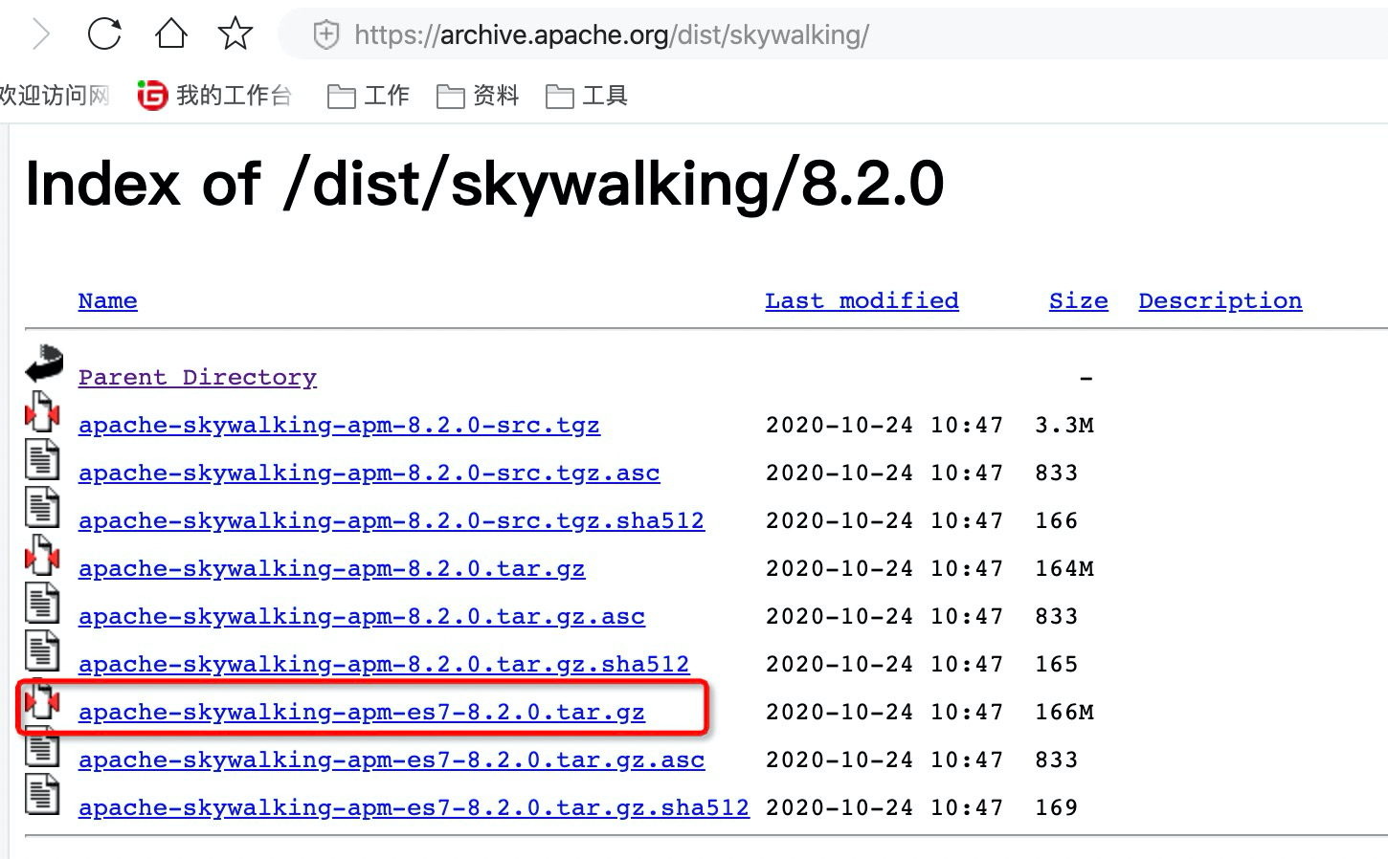Open the 我的工作台 bookmark
The height and width of the screenshot is (859, 1388).
(215, 96)
